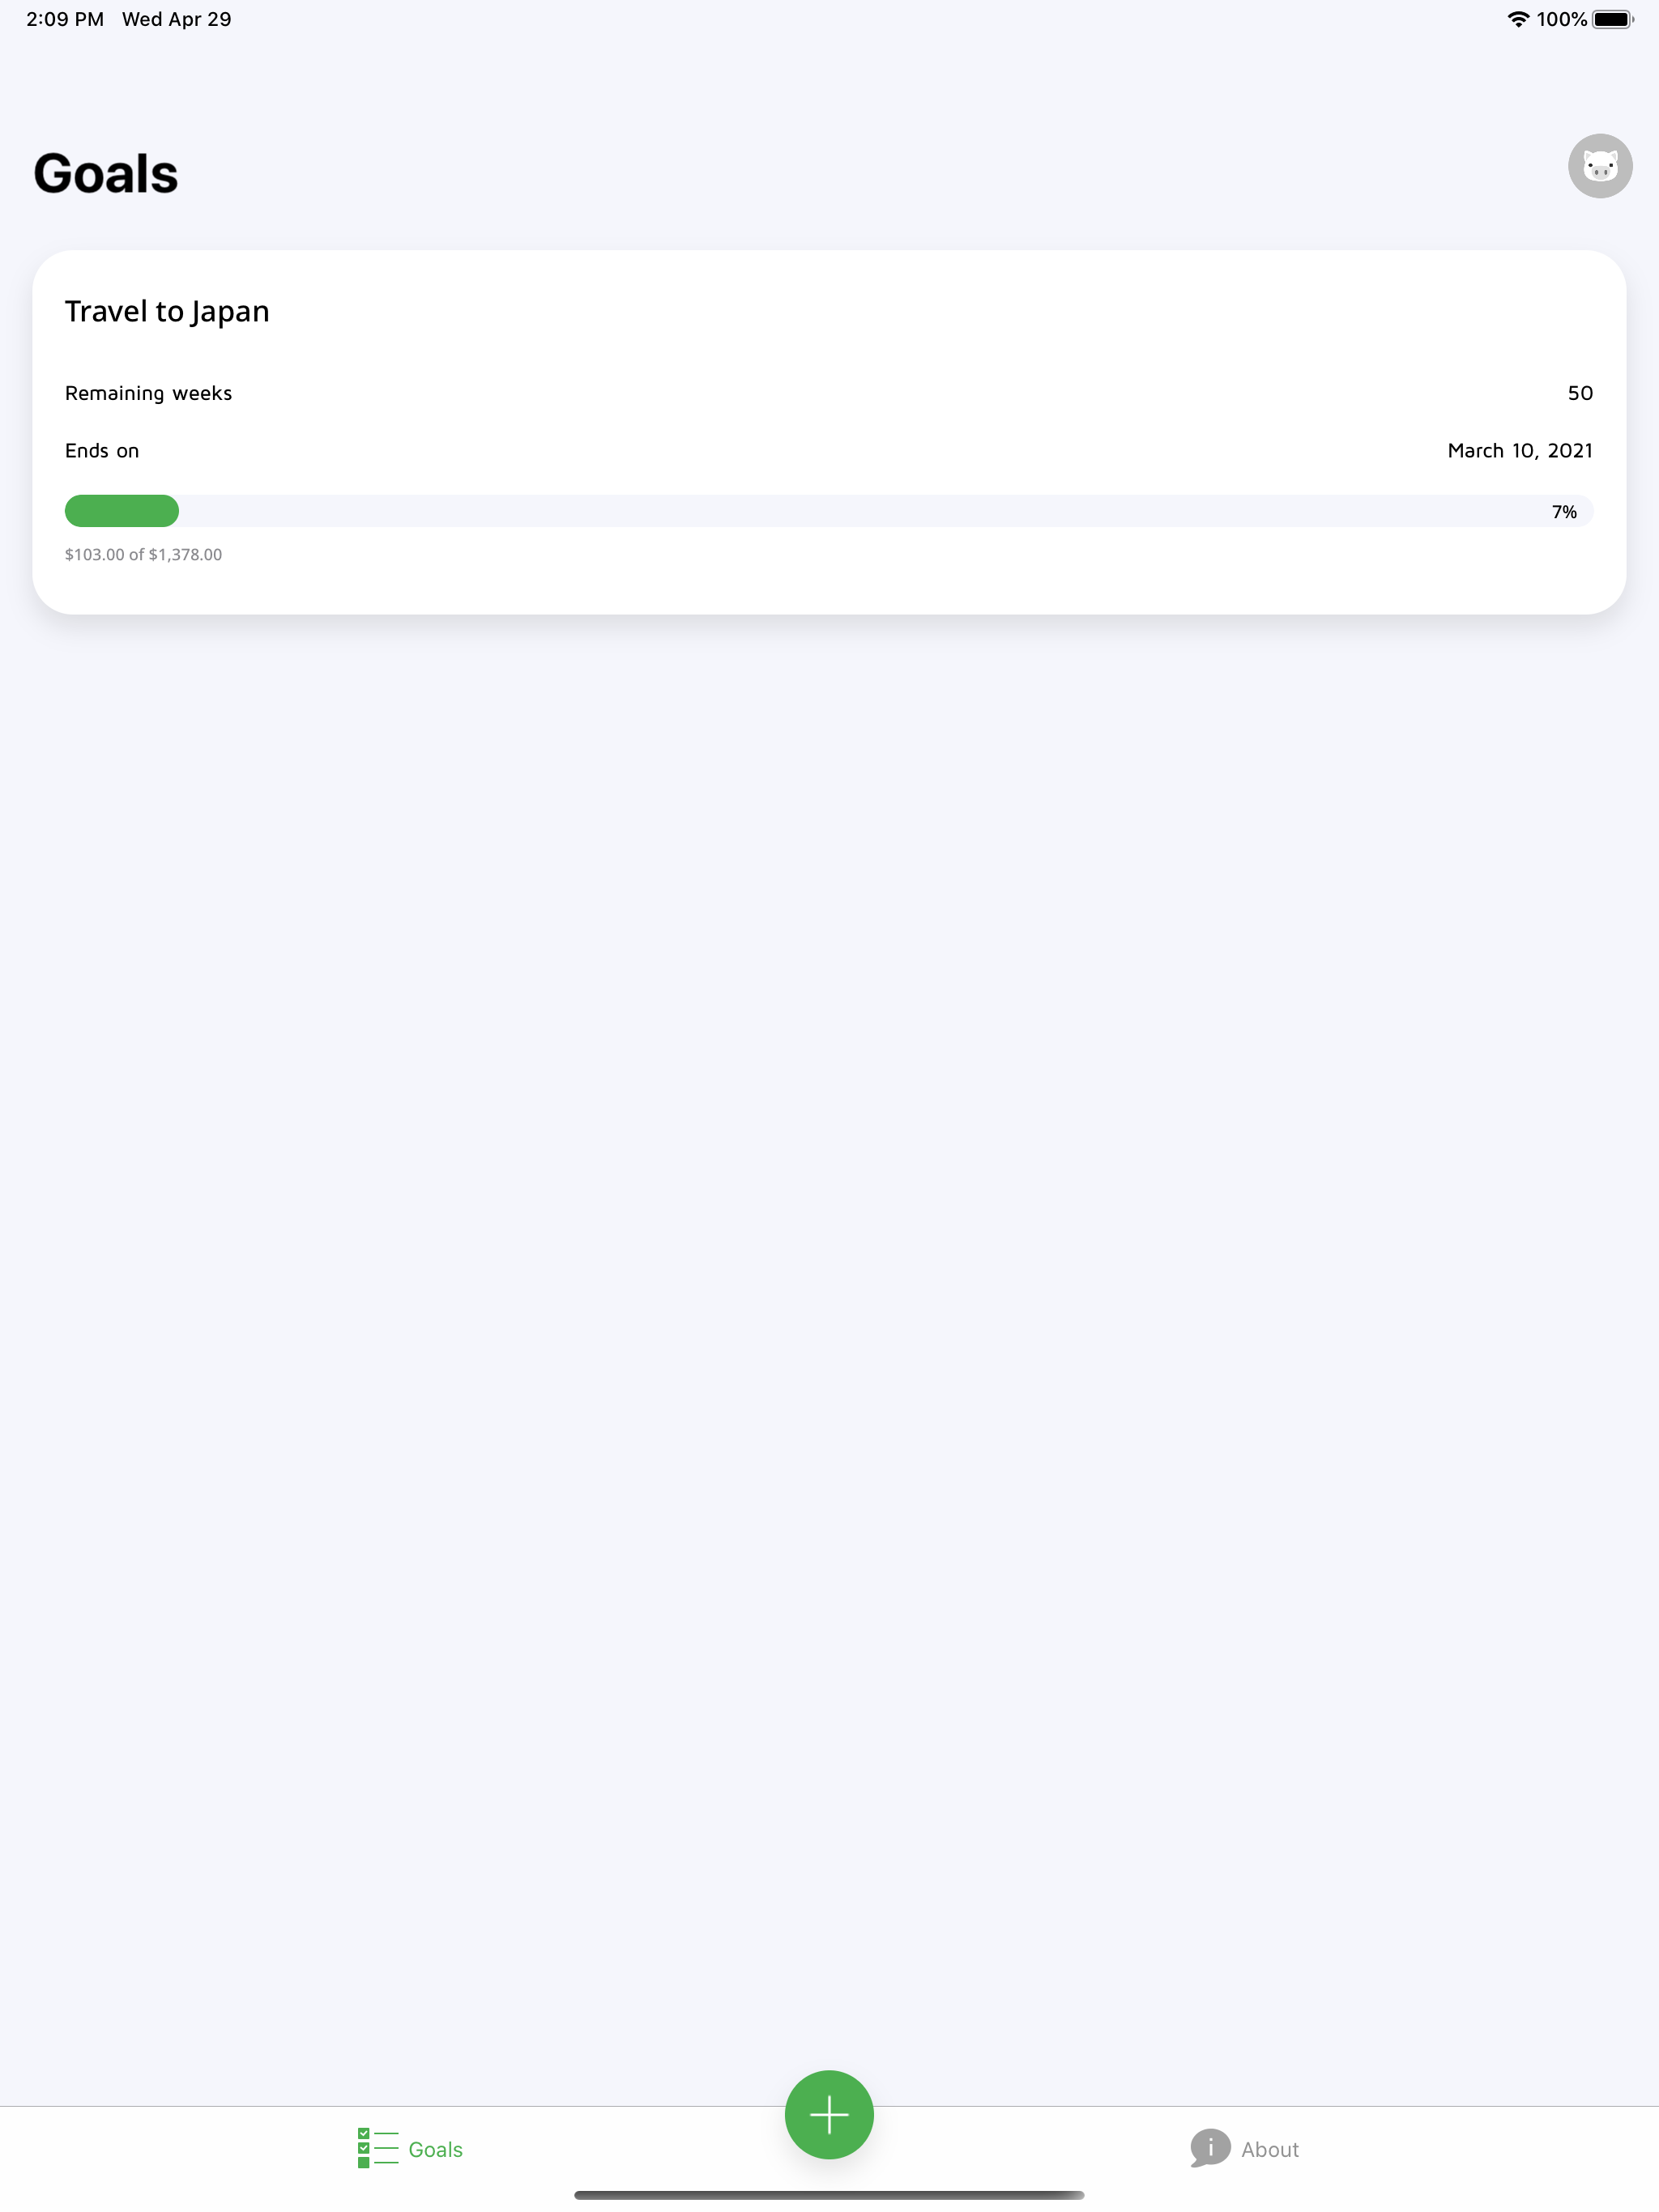Tap the $103.00 of $1,378.00 label
Image resolution: width=1659 pixels, height=2212 pixels.
point(143,554)
